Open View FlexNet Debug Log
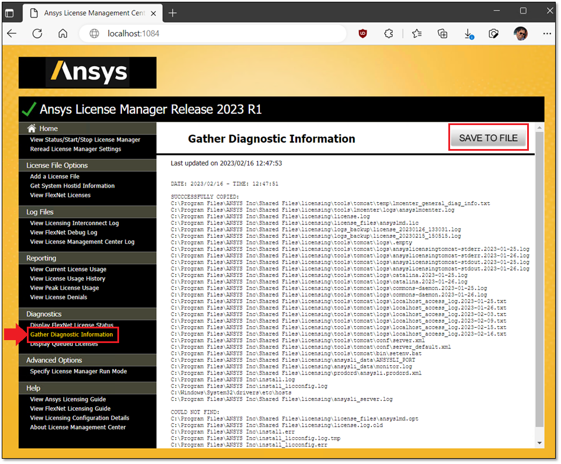Screen dimensions: 561x464 [64, 233]
